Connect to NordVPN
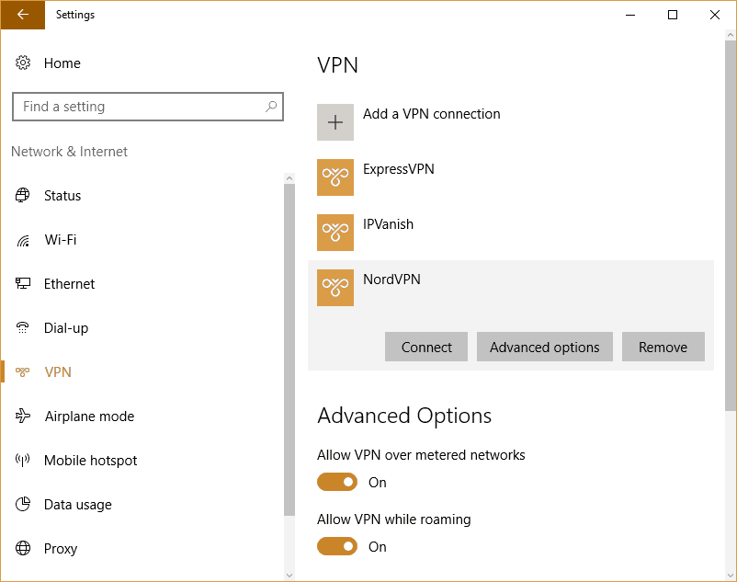 426,347
